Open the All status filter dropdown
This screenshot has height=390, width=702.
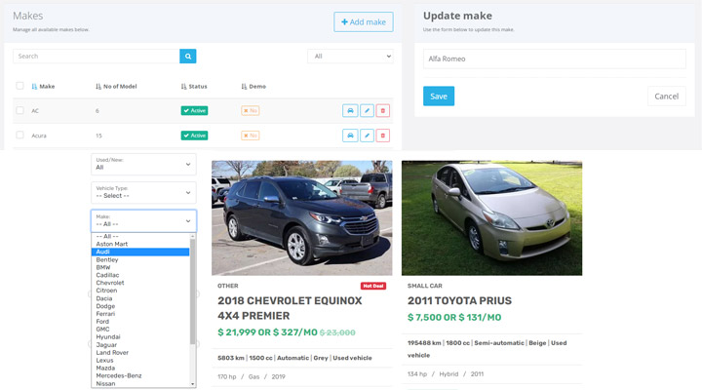350,56
